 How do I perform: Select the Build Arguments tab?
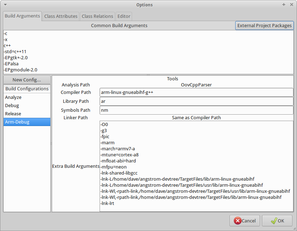pos(22,16)
